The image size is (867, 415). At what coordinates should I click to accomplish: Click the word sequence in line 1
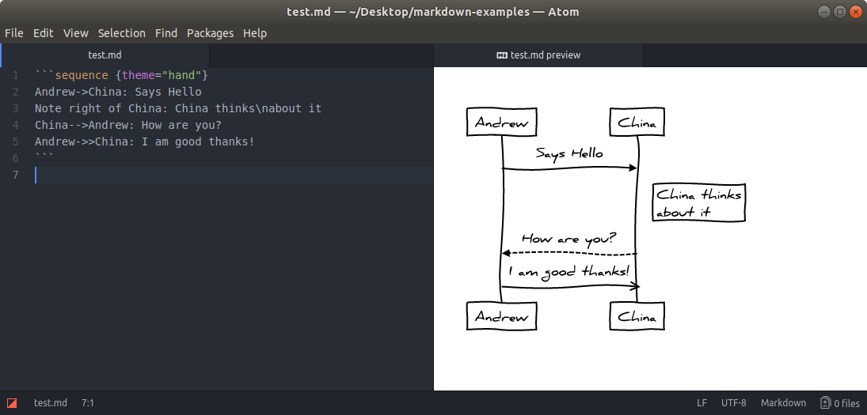(82, 75)
